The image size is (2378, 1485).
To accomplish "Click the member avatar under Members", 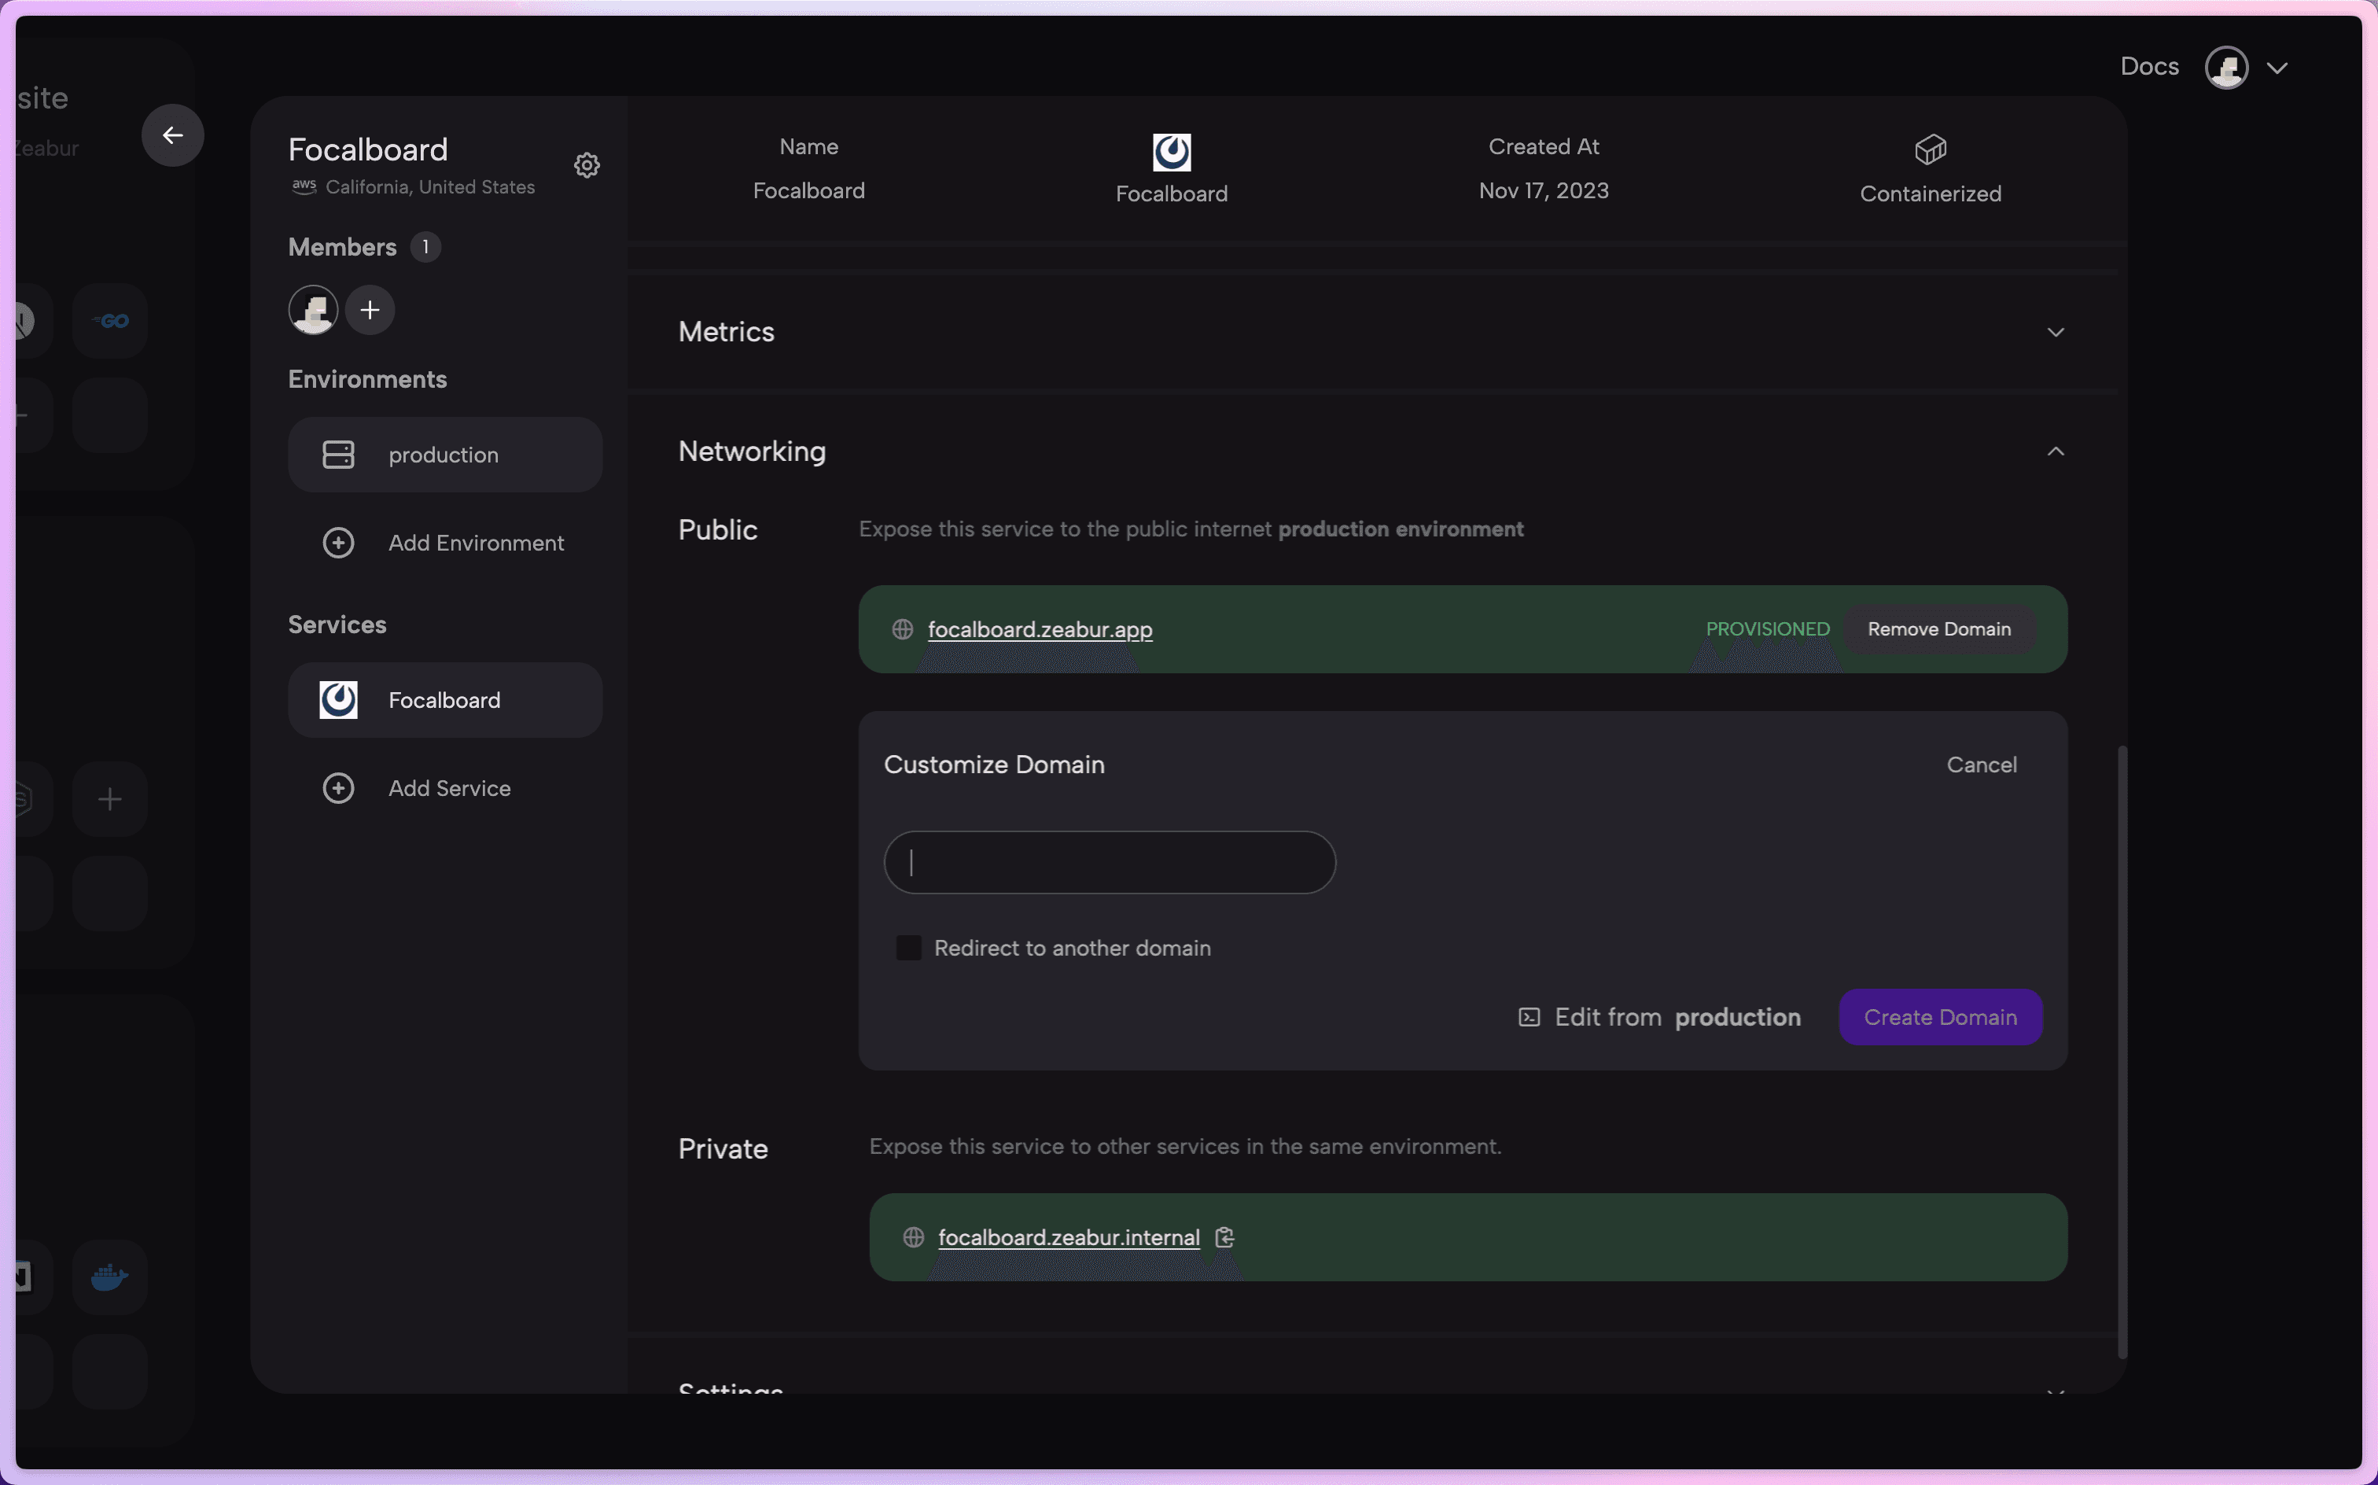I will [x=313, y=311].
